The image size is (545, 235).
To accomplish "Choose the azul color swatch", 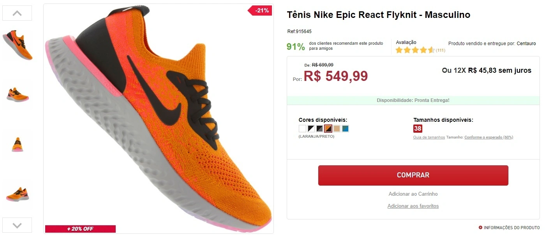I will click(x=345, y=128).
